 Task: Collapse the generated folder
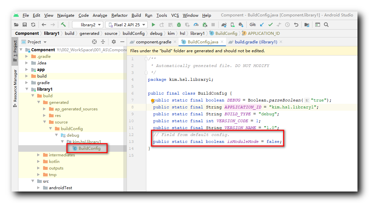click(38, 102)
